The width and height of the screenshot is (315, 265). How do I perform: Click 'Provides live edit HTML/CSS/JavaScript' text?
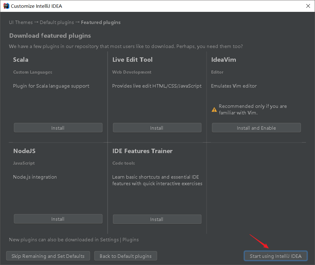(x=157, y=86)
